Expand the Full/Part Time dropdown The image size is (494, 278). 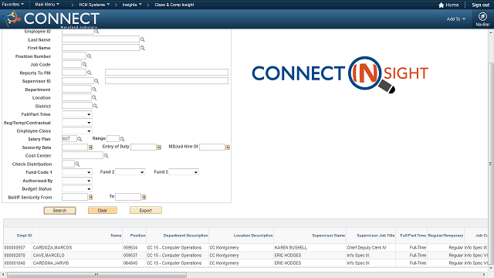coord(77,114)
